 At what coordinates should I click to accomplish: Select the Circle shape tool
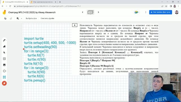coord(5,71)
